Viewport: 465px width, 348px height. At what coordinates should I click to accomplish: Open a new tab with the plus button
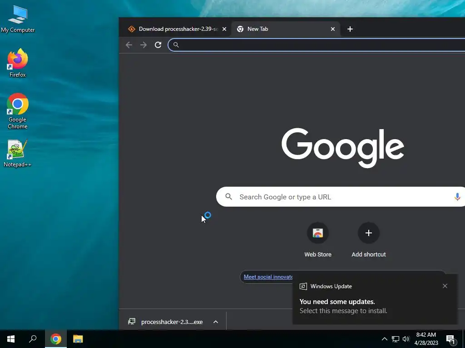350,29
